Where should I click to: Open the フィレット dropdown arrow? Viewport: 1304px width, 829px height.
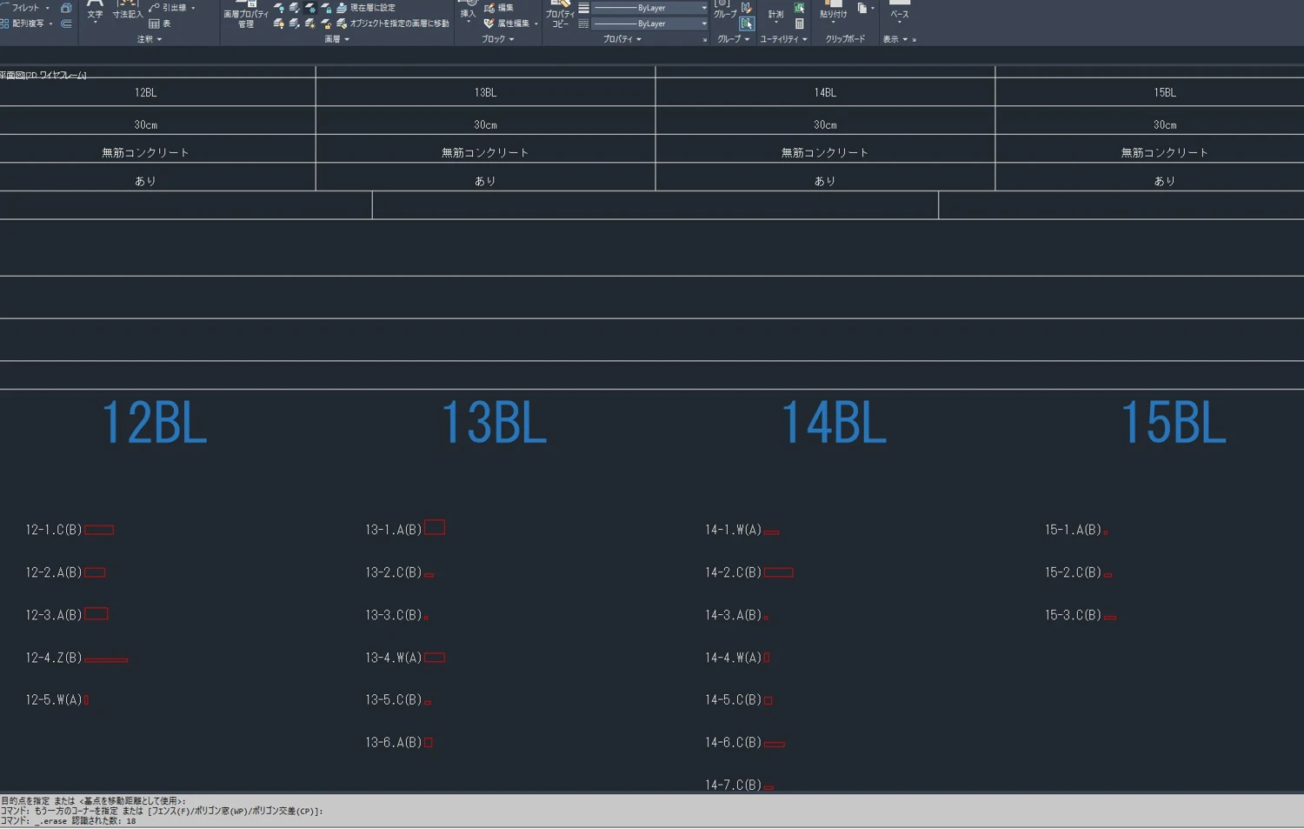pyautogui.click(x=48, y=8)
